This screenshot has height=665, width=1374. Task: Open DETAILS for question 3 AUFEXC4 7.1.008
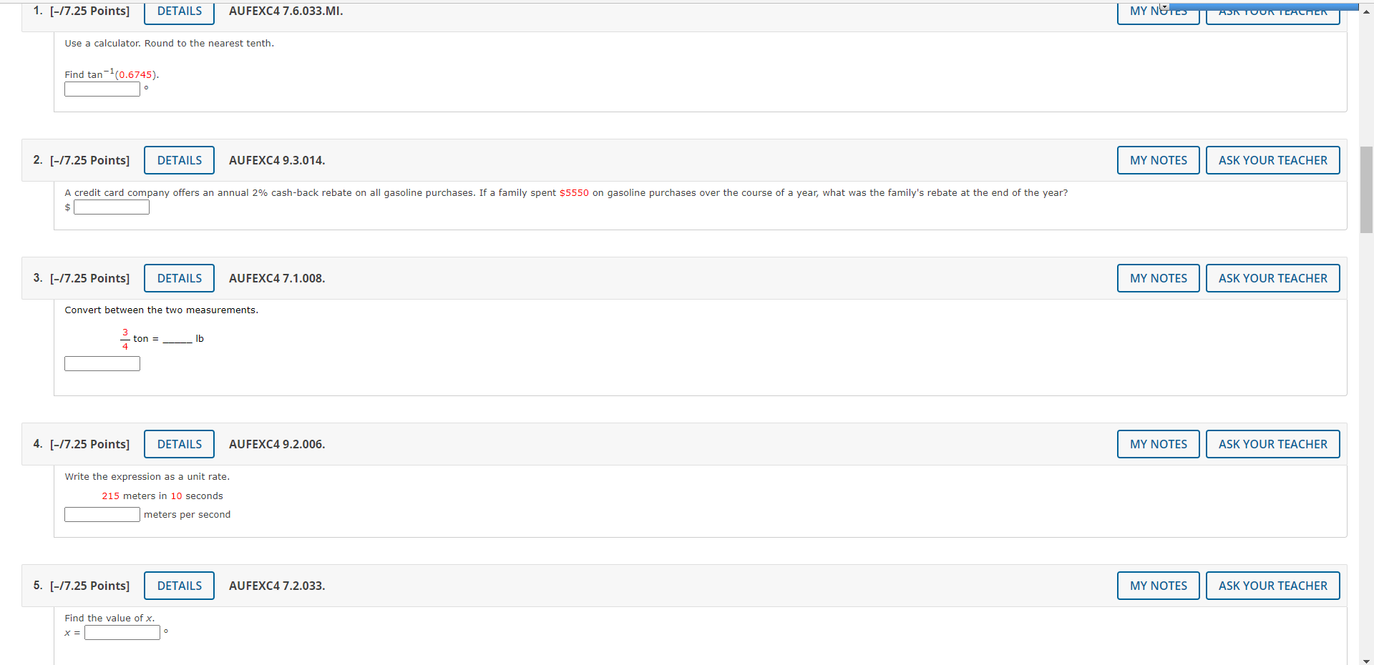click(x=178, y=277)
